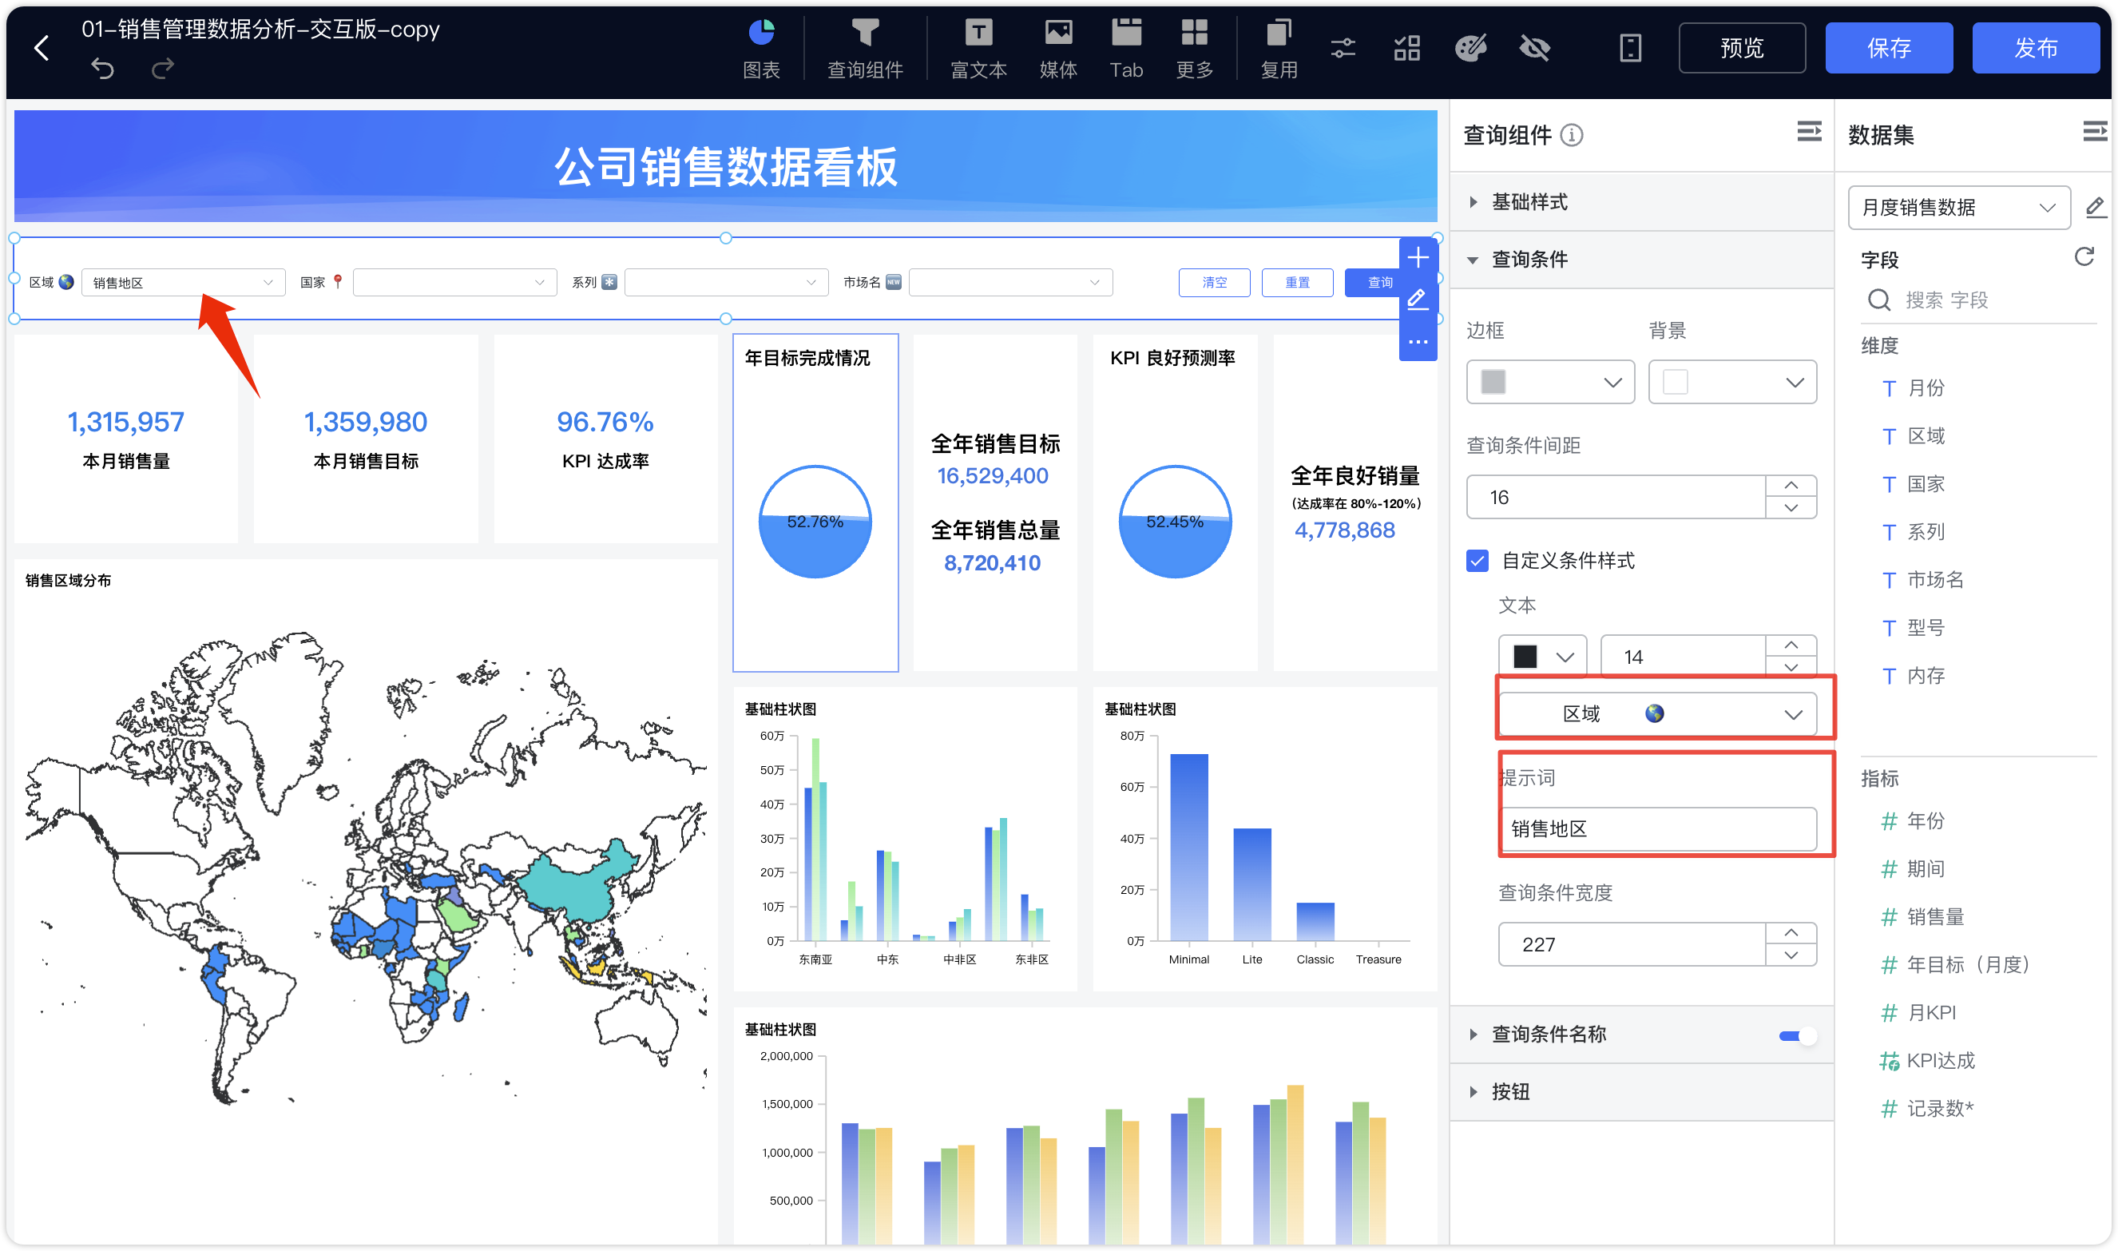The image size is (2118, 1251).
Task: Refresh the 字段 list
Action: coord(2084,257)
